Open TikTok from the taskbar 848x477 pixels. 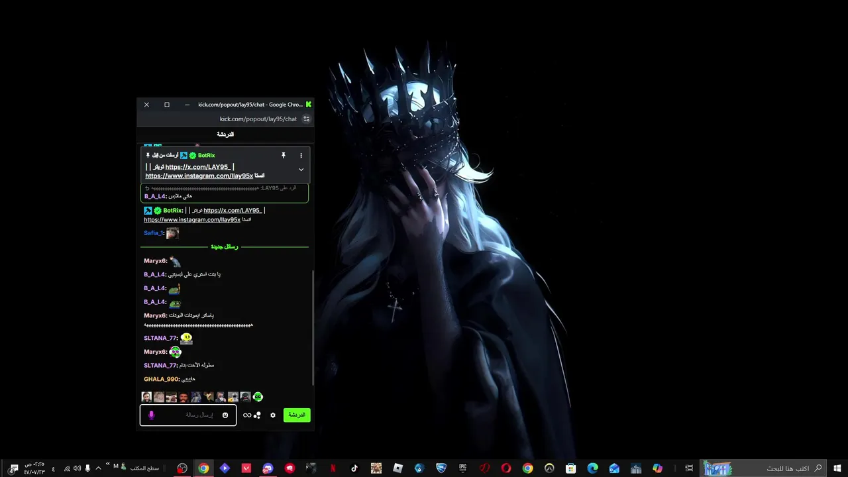pyautogui.click(x=354, y=468)
